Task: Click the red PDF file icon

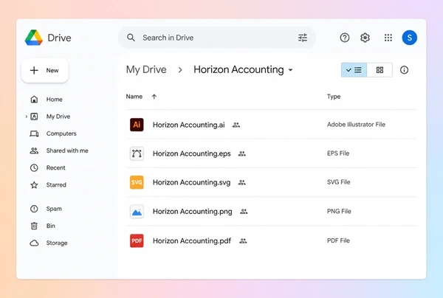Action: pyautogui.click(x=137, y=240)
